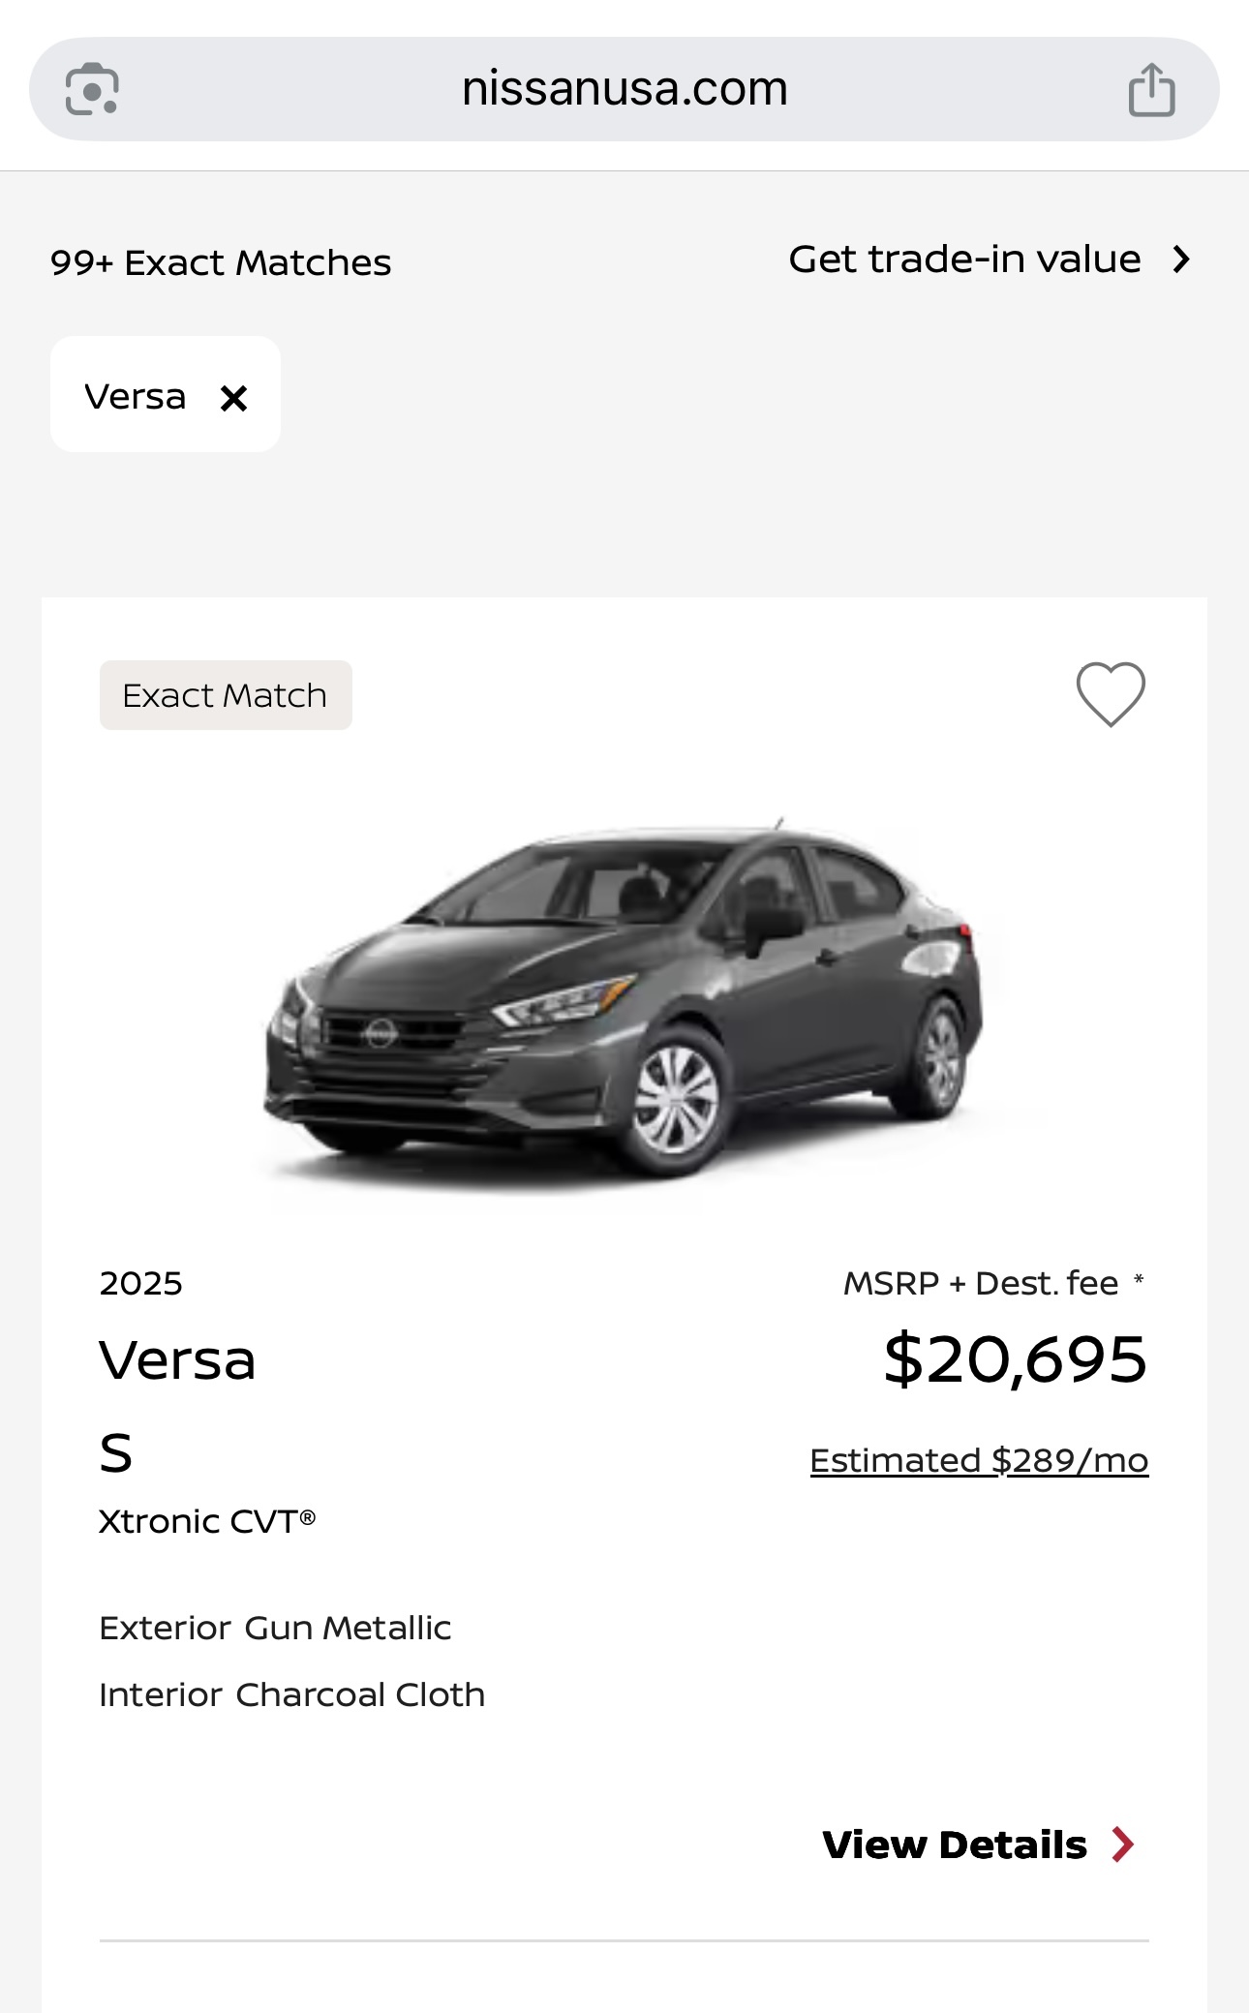Click the chevron beside Get trade-in value
The image size is (1249, 2013).
(1181, 259)
